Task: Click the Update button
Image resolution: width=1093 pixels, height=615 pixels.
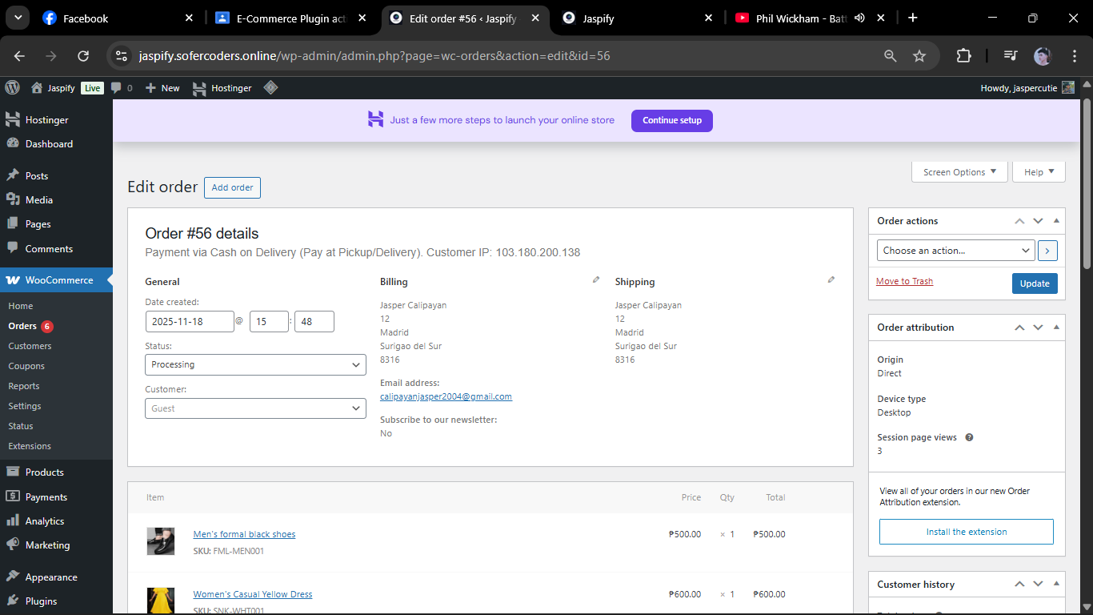Action: point(1035,283)
